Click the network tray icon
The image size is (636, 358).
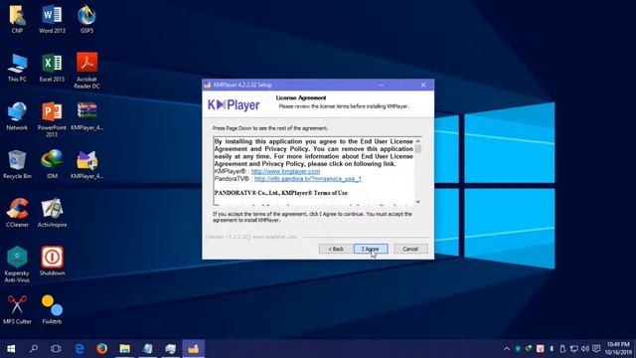tap(574, 349)
